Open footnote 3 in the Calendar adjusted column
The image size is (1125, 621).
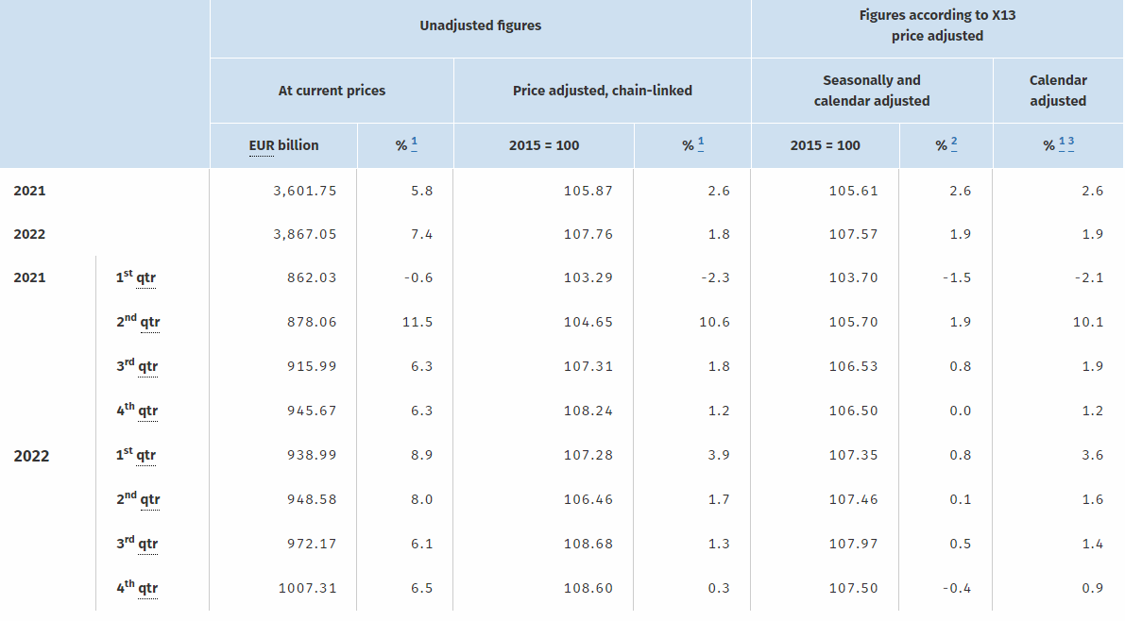[x=1071, y=144]
